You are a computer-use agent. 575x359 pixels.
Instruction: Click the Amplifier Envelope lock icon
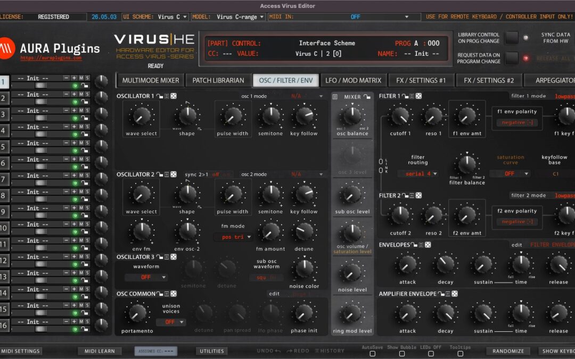[x=441, y=294]
